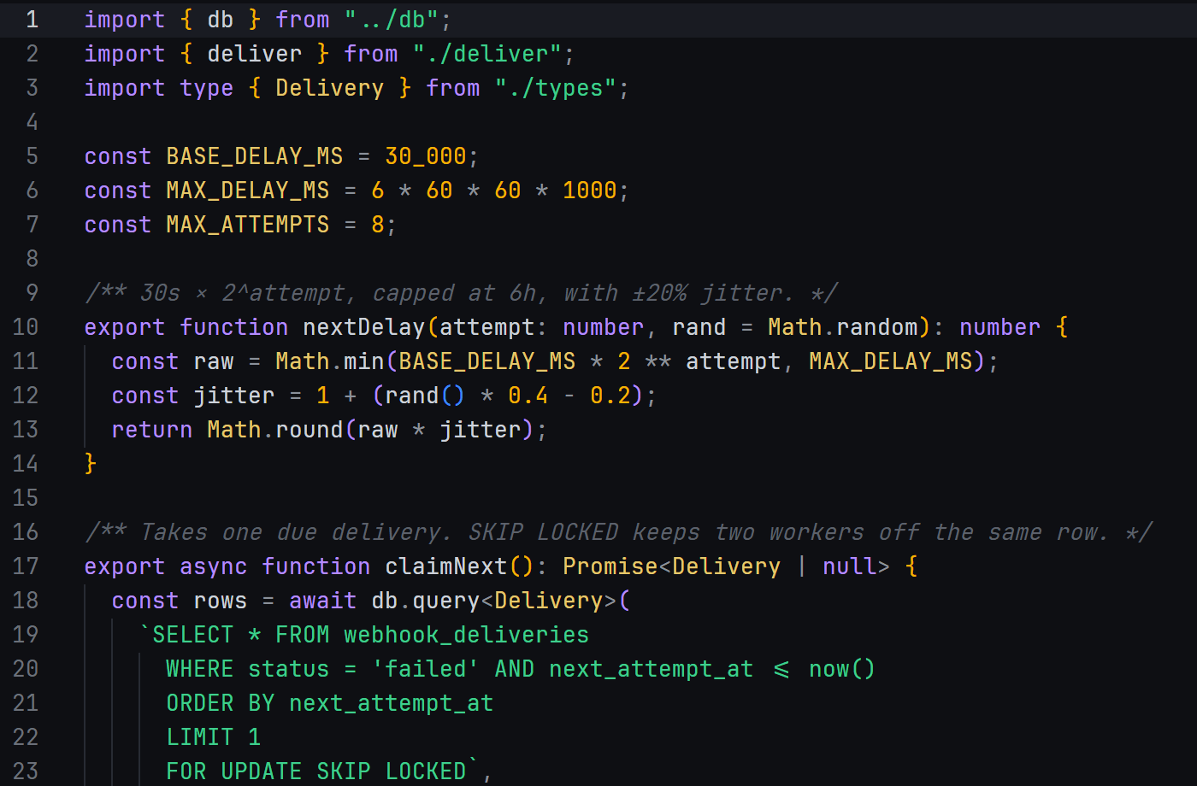The width and height of the screenshot is (1197, 786).
Task: Click the "./types" module string
Action: click(x=556, y=87)
